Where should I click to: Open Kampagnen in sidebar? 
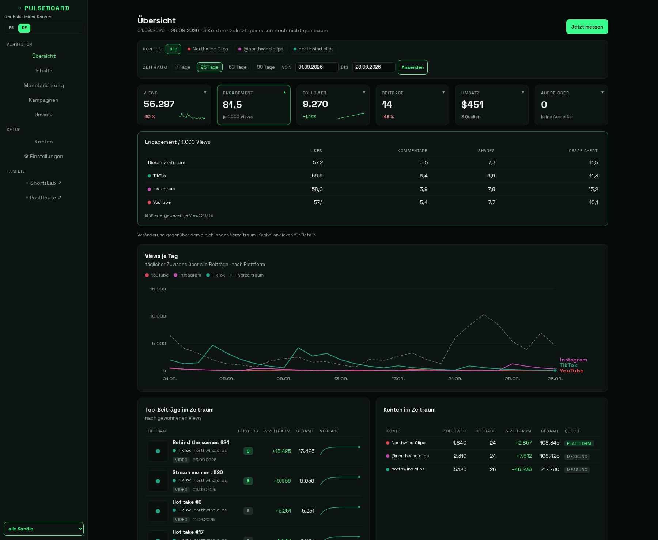[x=44, y=100]
